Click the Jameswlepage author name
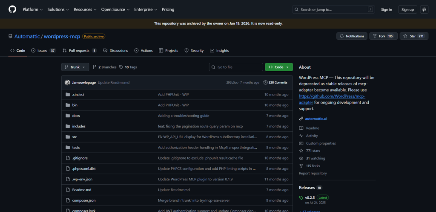436x212 pixels. tap(84, 82)
